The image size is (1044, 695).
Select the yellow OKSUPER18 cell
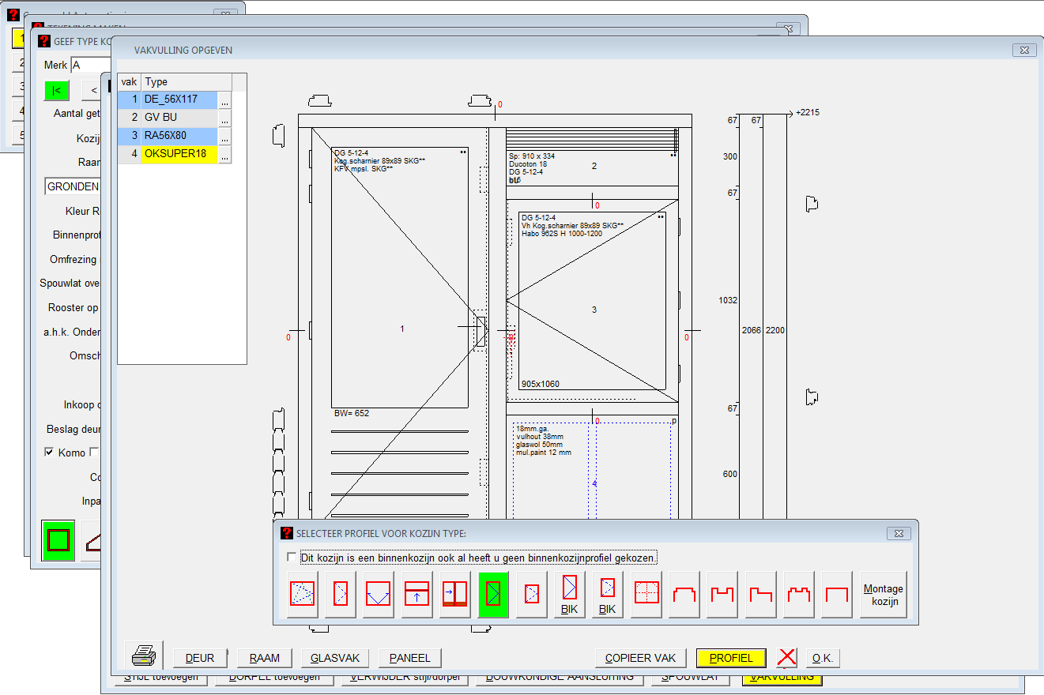pos(179,154)
